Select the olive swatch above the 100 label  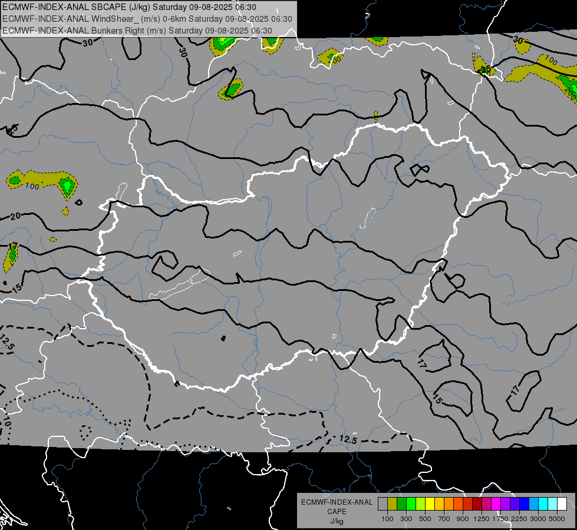(393, 503)
